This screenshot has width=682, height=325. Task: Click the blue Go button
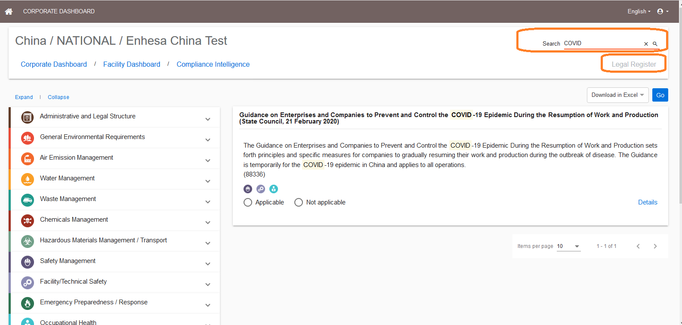pyautogui.click(x=660, y=95)
